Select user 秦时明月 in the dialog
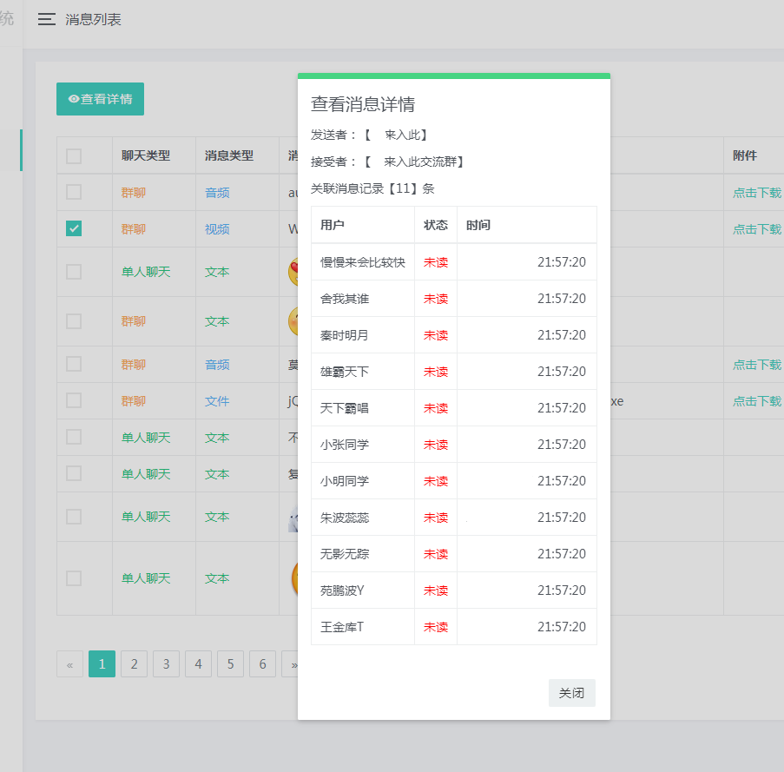 [345, 335]
